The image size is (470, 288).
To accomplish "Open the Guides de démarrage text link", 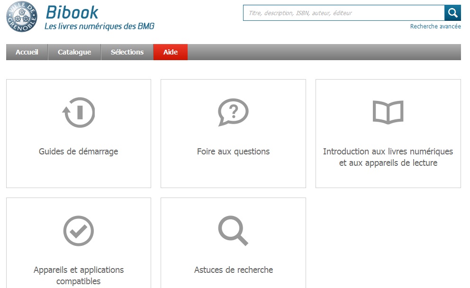I will coord(79,152).
